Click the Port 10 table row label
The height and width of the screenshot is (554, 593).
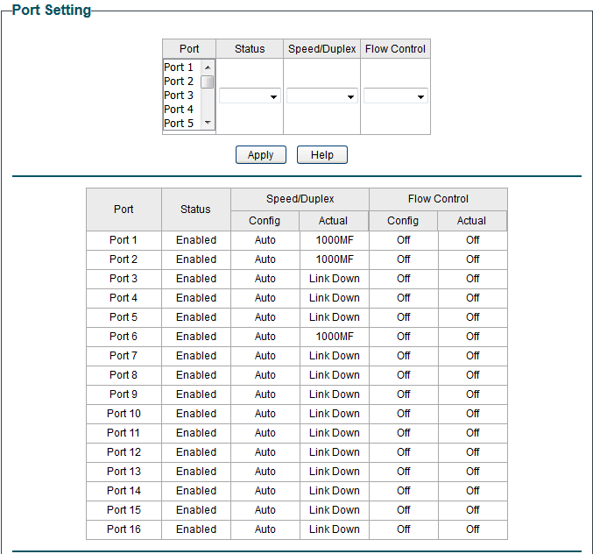point(124,414)
